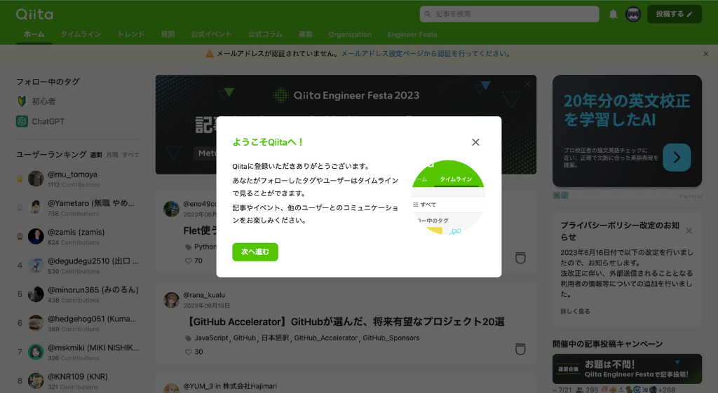The width and height of the screenshot is (718, 393).
Task: Open @mskmiki user profile
Action: [x=93, y=347]
